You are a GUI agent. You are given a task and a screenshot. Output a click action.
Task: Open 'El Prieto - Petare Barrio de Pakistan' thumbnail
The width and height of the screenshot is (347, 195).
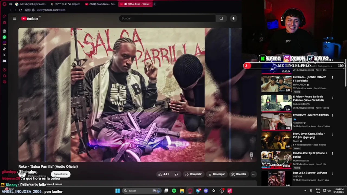point(276,103)
